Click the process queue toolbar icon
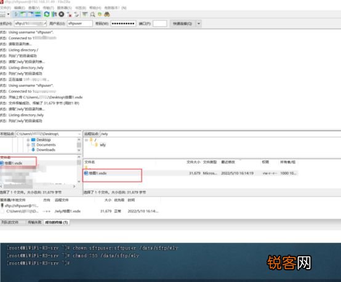This screenshot has width=341, height=282. (54, 14)
